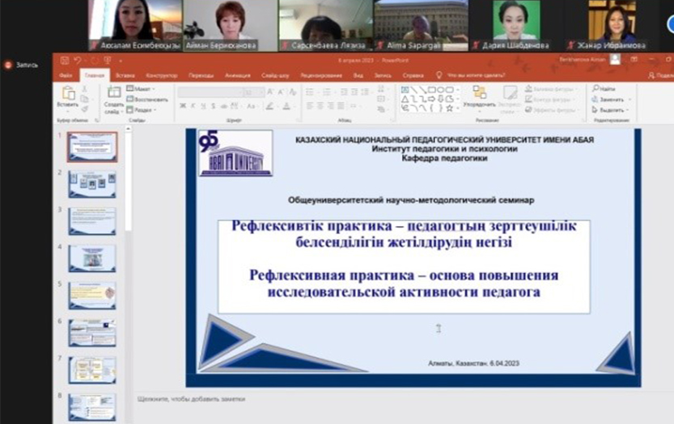Click the Format Painter brush icon

[86, 108]
